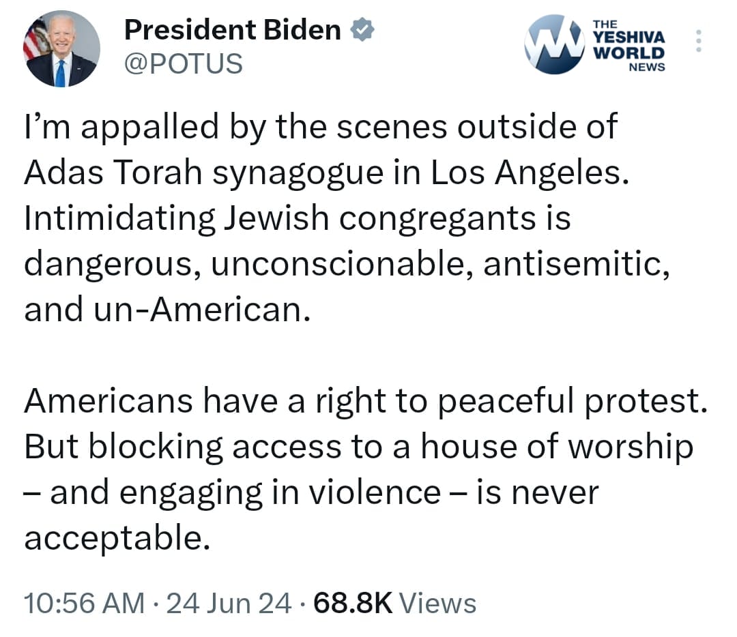The width and height of the screenshot is (737, 637).
Task: Click the phrase "house of worship"
Action: click(555, 447)
